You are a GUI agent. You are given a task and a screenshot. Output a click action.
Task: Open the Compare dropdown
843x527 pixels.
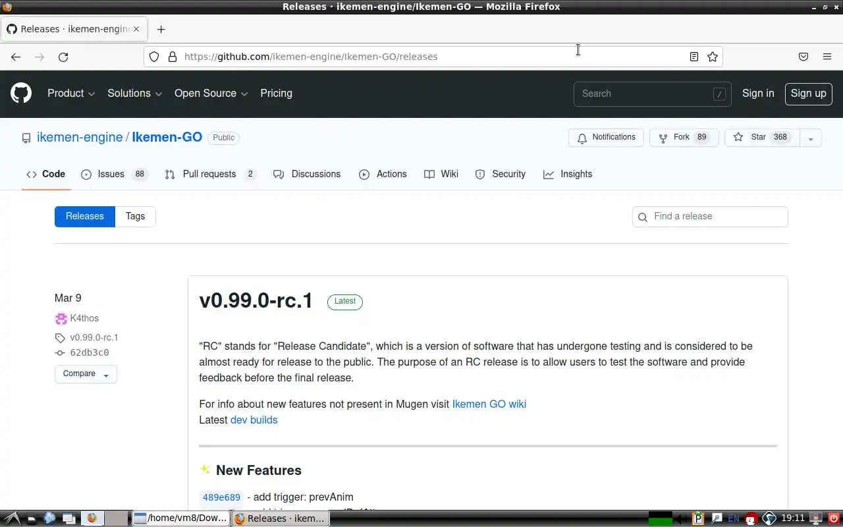click(86, 374)
